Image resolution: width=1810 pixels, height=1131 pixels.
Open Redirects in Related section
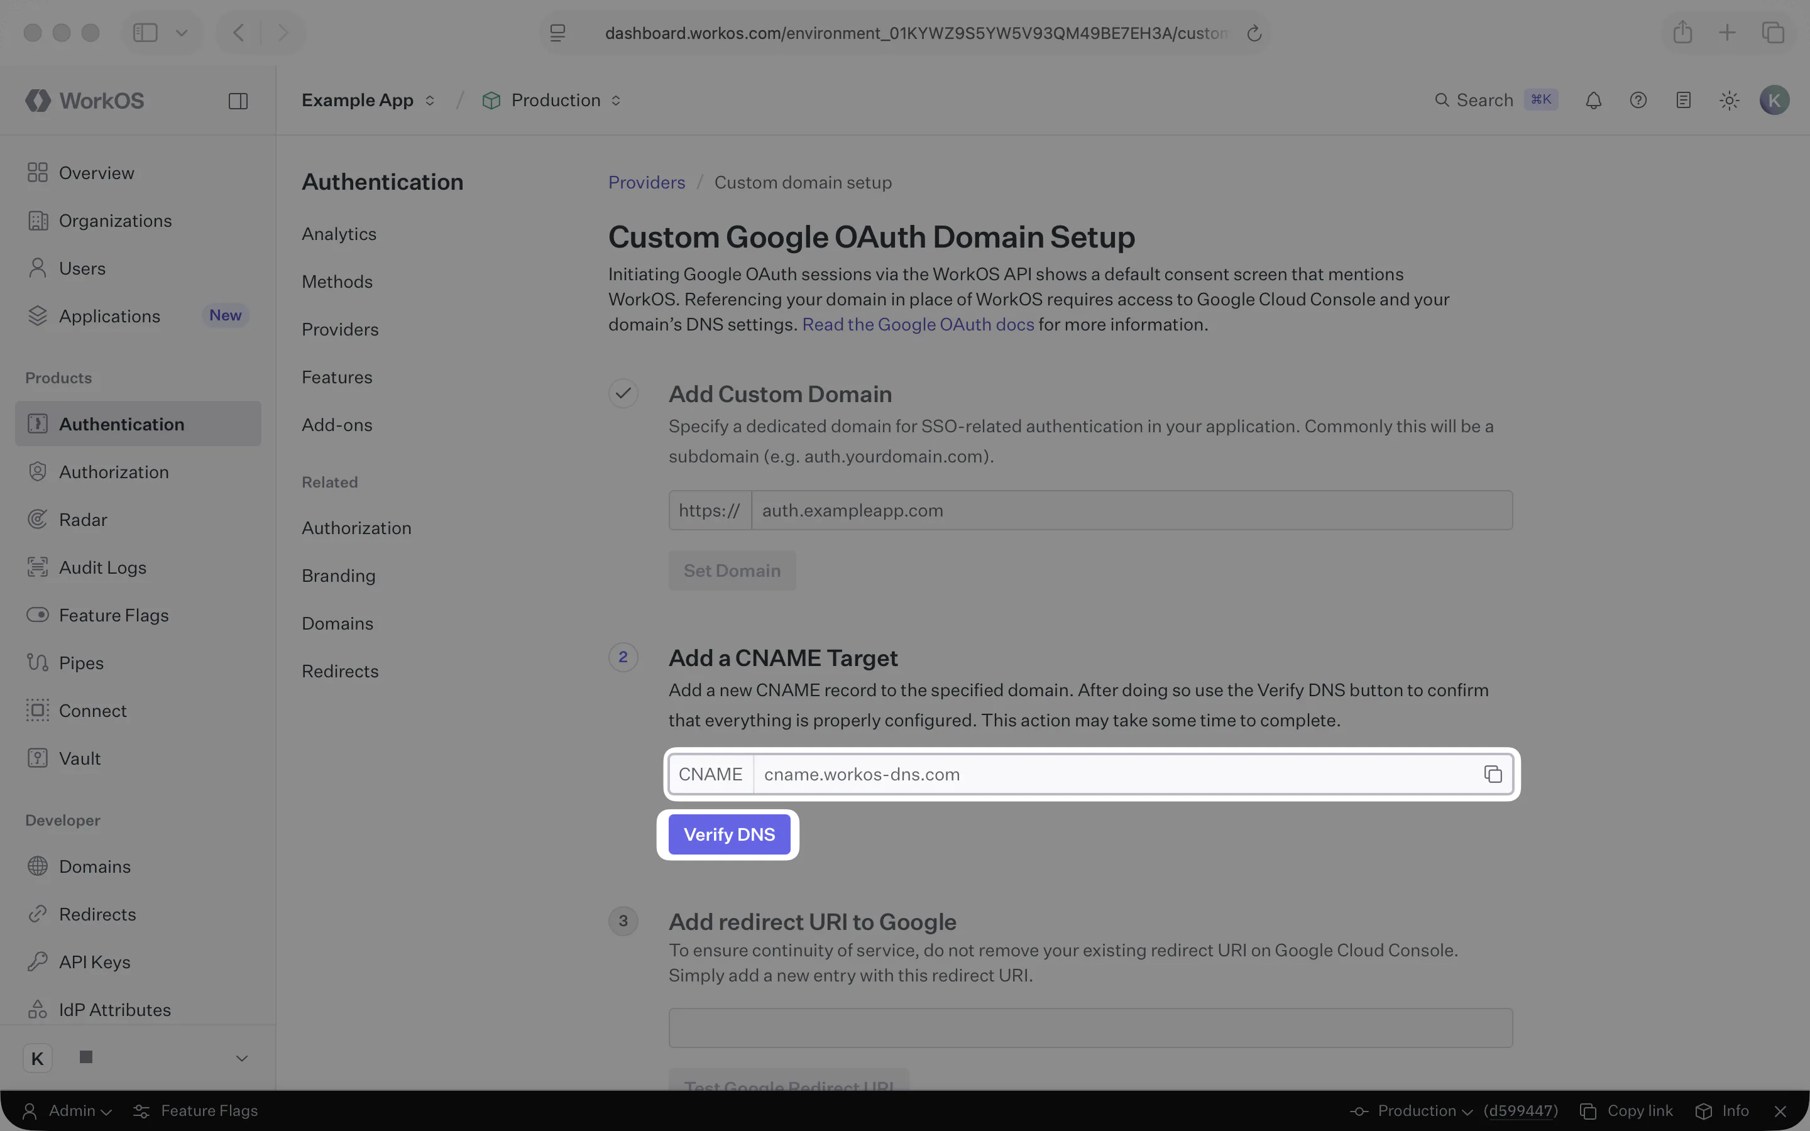(340, 672)
